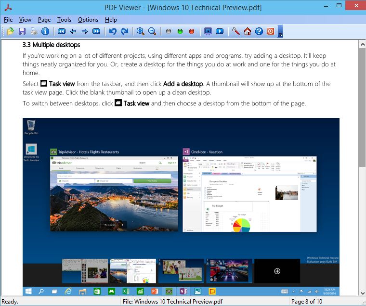Open the Options menu
Image resolution: width=366 pixels, height=306 pixels.
88,20
